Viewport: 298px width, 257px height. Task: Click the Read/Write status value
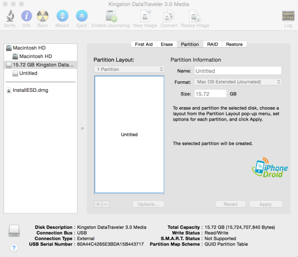pos(217,233)
